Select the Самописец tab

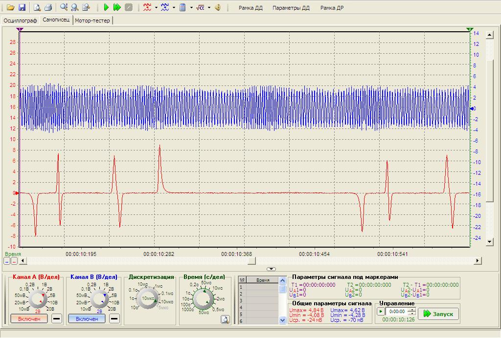(x=56, y=20)
